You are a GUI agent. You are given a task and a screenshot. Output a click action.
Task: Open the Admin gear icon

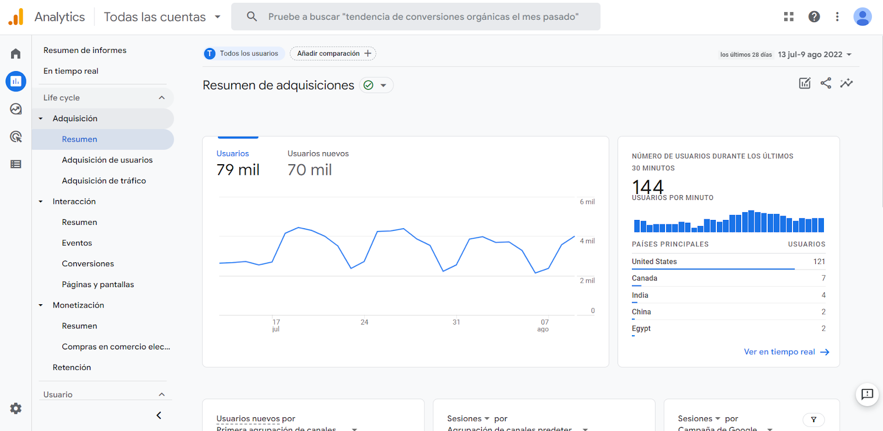point(15,408)
